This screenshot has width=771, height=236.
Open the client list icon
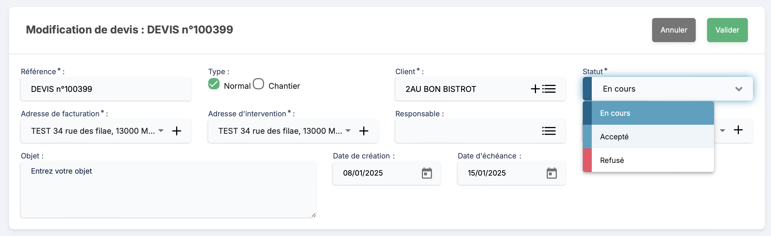pyautogui.click(x=549, y=89)
